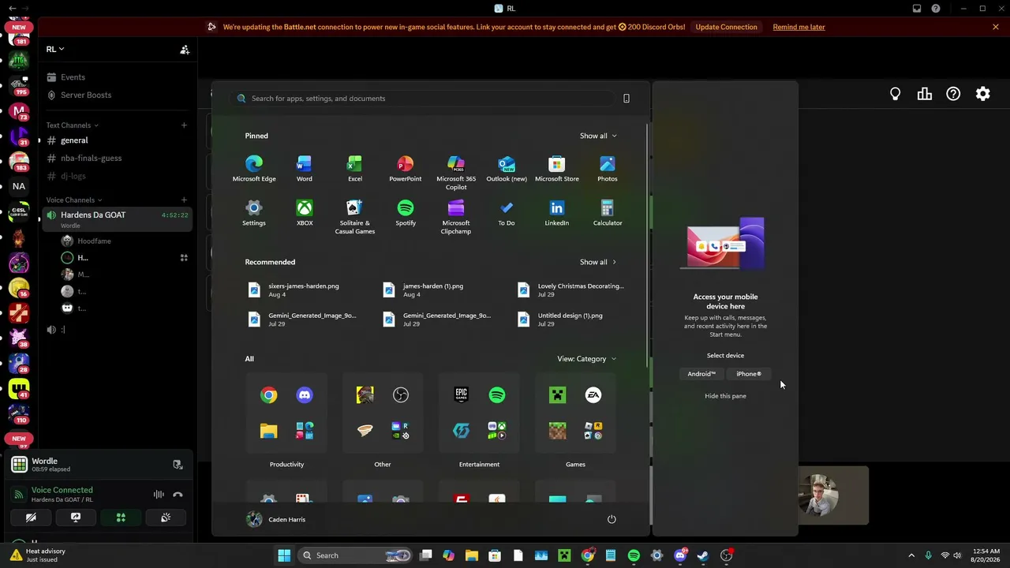Open the View: Category dropdown

[587, 359]
